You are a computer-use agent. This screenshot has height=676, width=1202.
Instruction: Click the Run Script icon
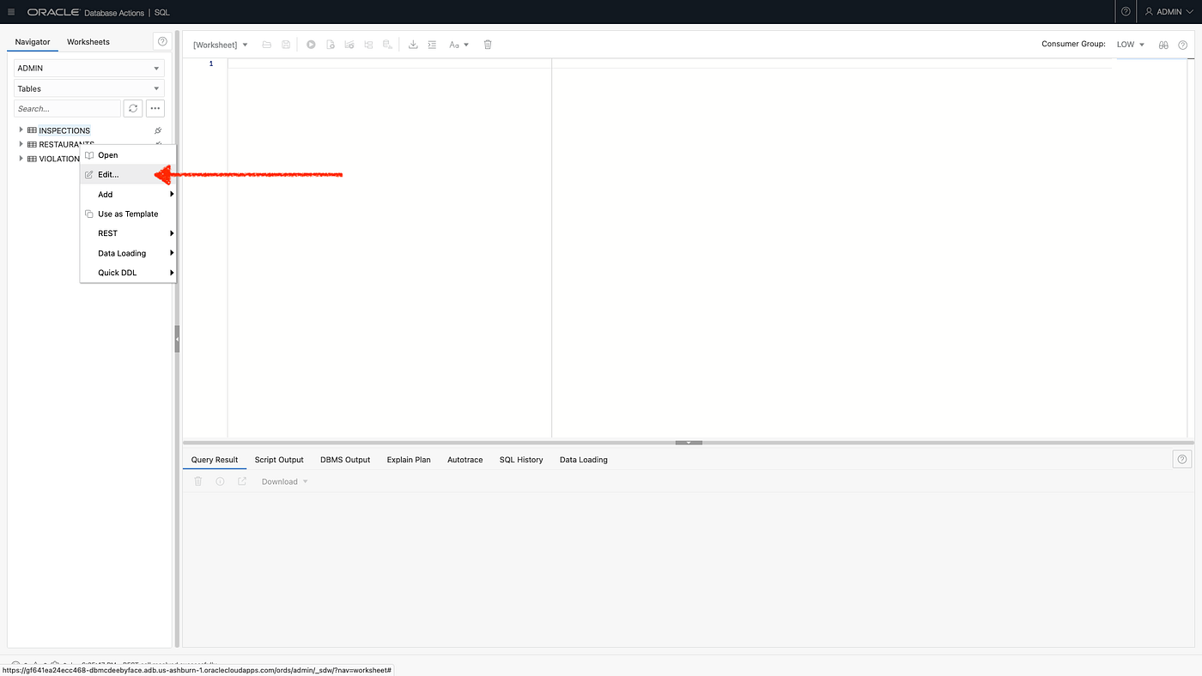pyautogui.click(x=331, y=45)
